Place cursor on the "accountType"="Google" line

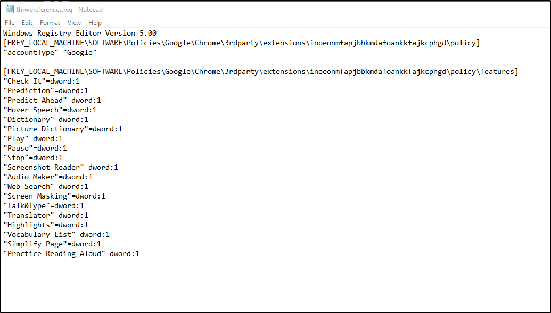click(x=50, y=53)
